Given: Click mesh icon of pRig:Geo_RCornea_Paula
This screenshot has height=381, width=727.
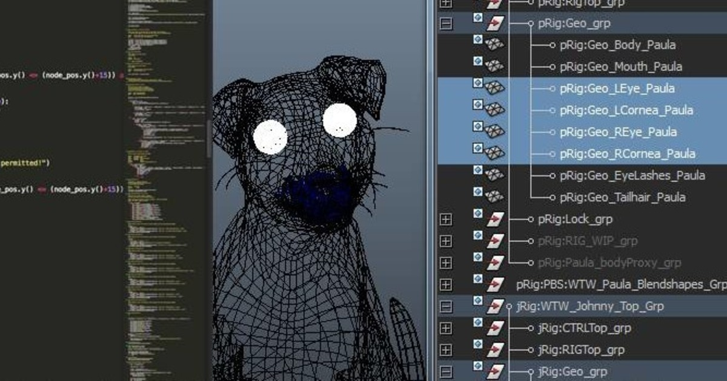Looking at the screenshot, I should coord(496,154).
